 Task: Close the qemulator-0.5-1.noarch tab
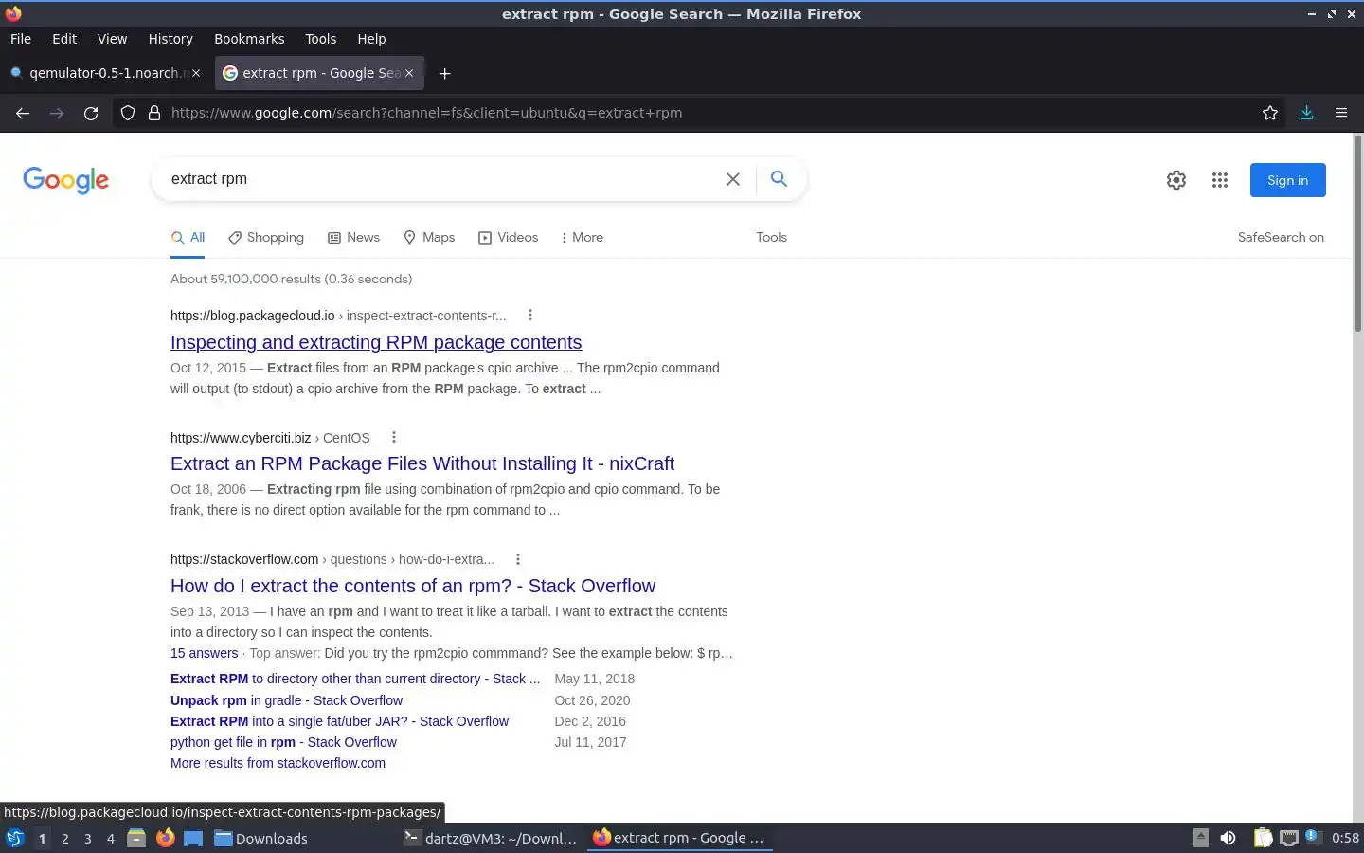196,73
